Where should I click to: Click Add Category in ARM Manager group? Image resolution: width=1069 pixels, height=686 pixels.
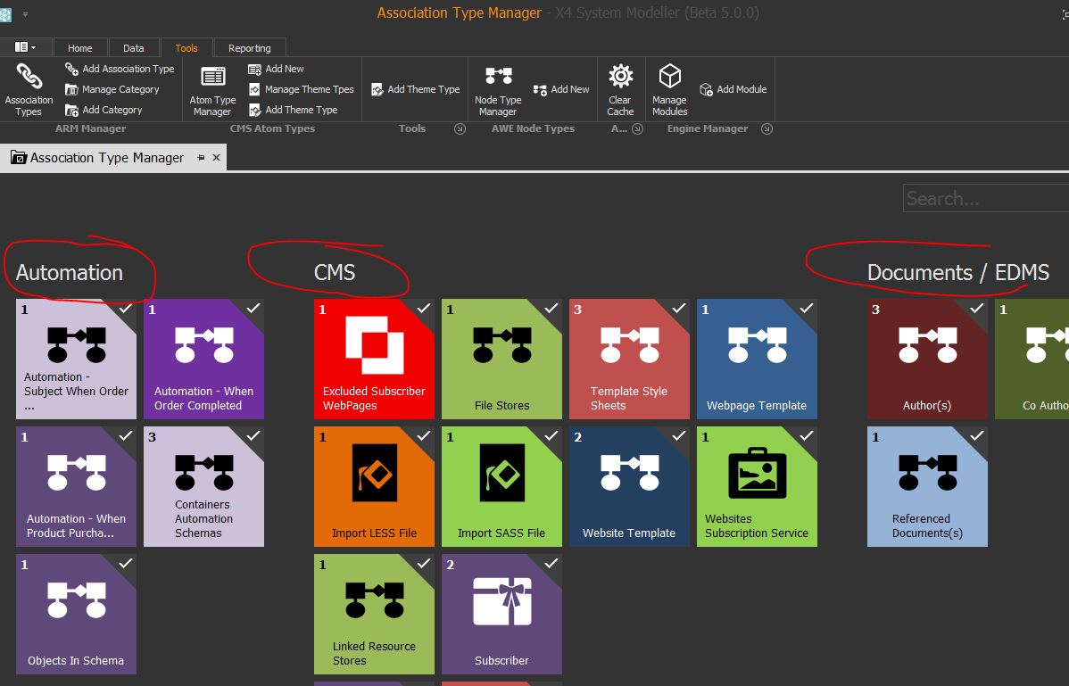tap(104, 110)
